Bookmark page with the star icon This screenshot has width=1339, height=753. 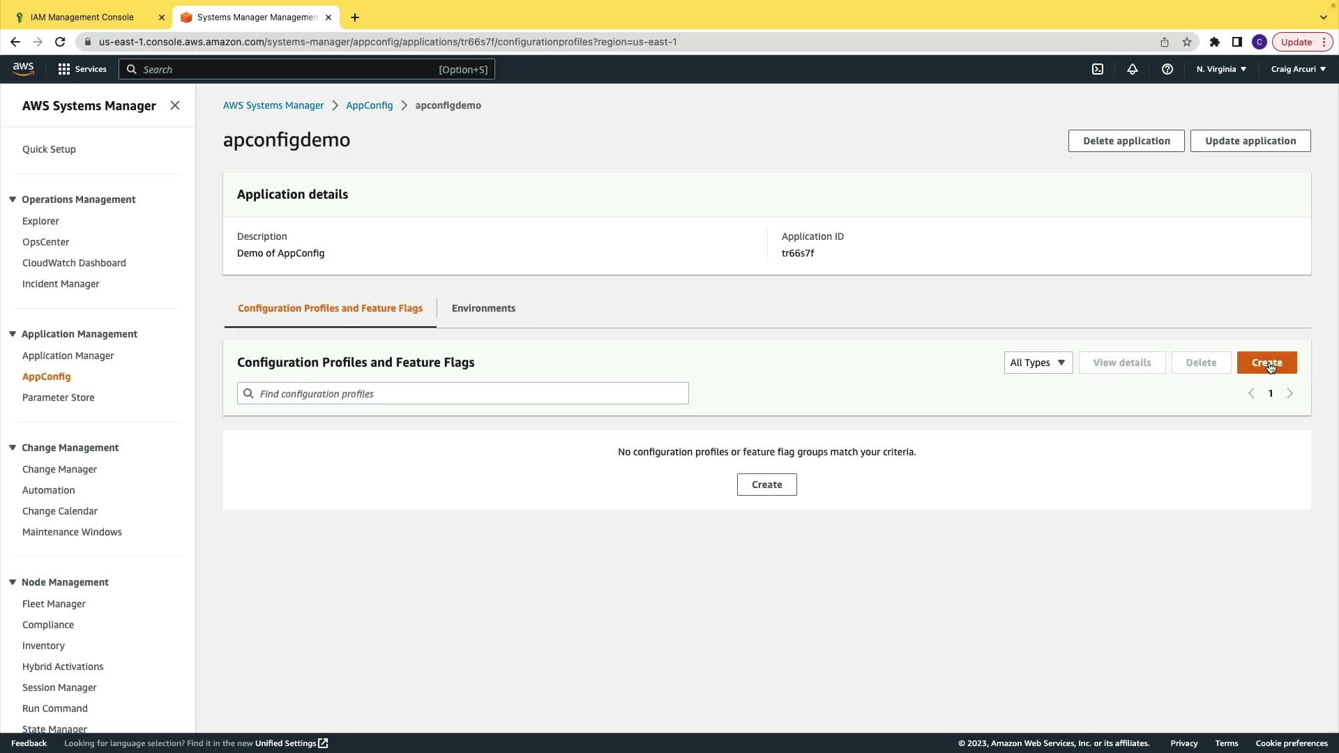coord(1187,42)
